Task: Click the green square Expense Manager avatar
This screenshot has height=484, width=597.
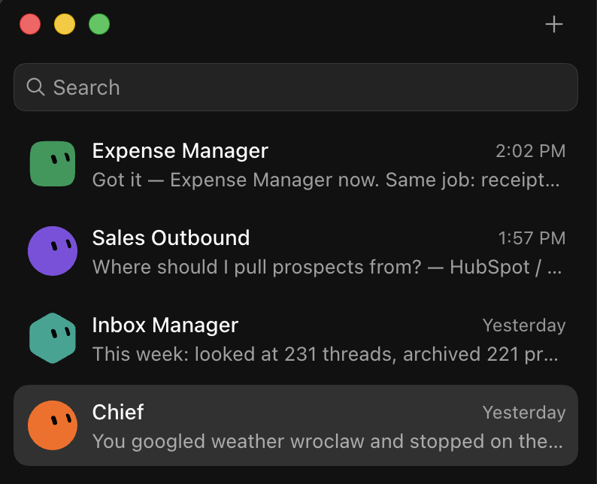Action: coord(53,164)
